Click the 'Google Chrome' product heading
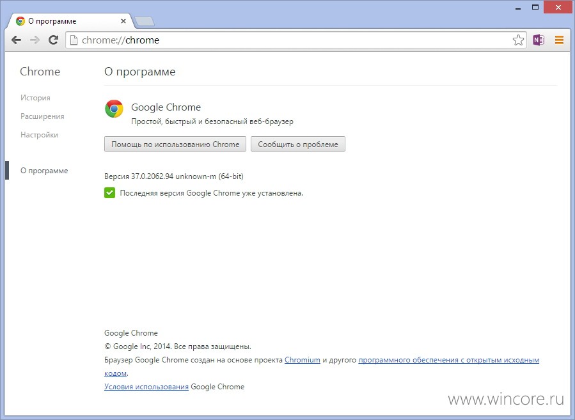Image resolution: width=575 pixels, height=420 pixels. tap(166, 107)
